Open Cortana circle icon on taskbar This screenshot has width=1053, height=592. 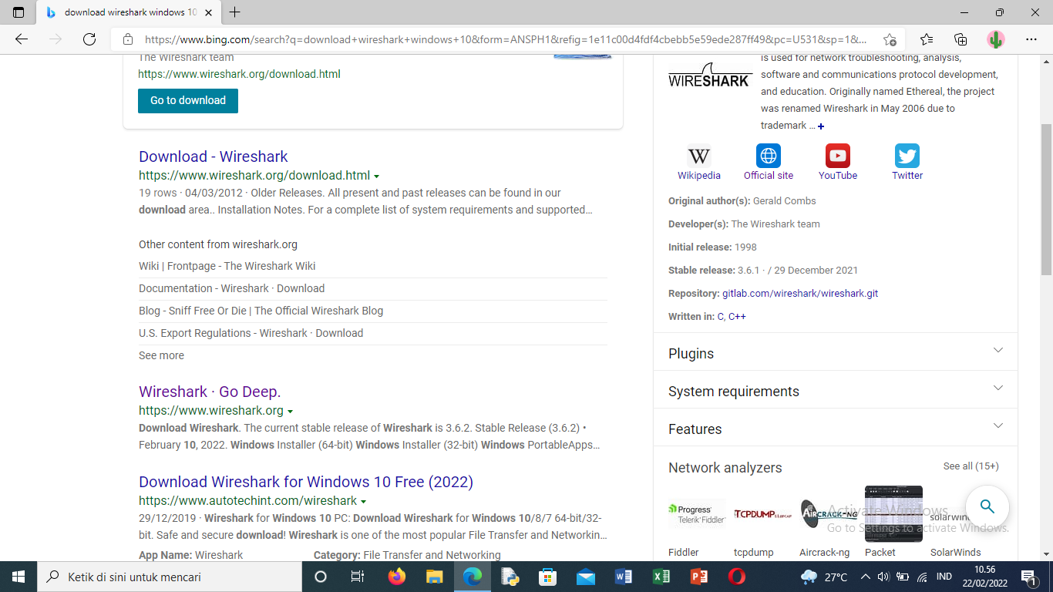(321, 577)
